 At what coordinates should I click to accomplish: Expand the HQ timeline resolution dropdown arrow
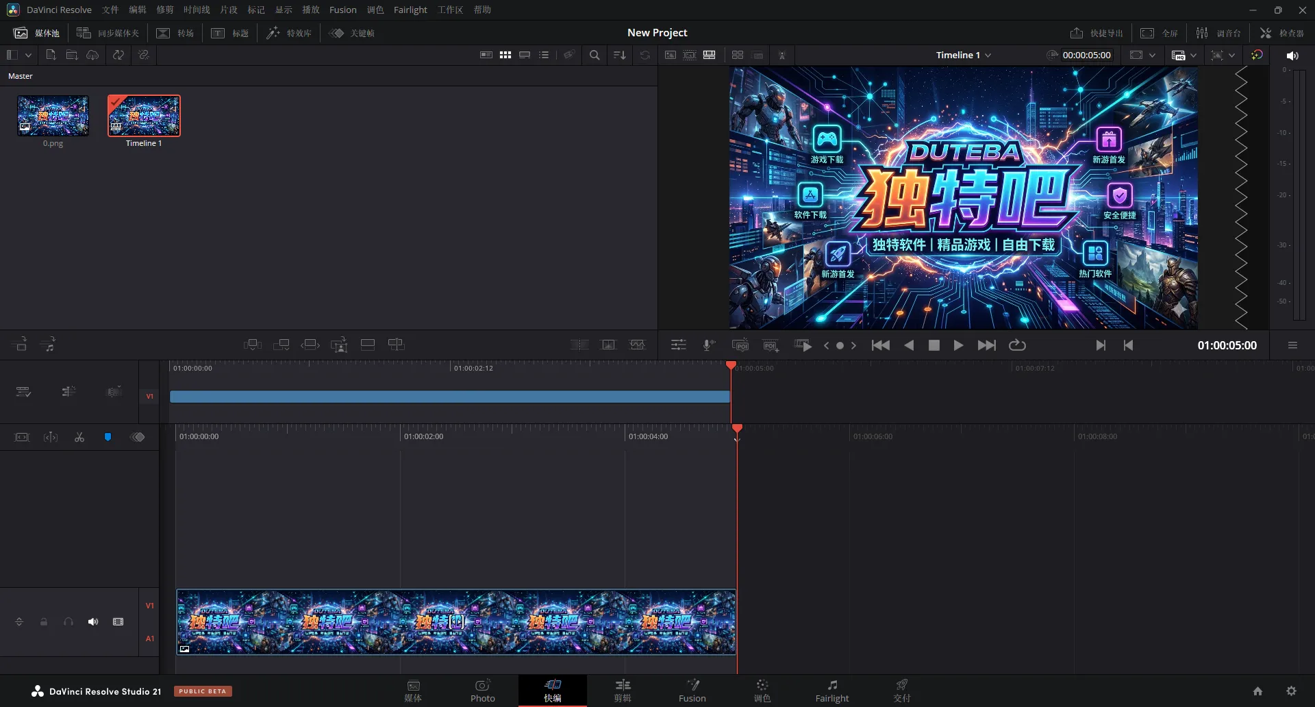tap(1194, 55)
